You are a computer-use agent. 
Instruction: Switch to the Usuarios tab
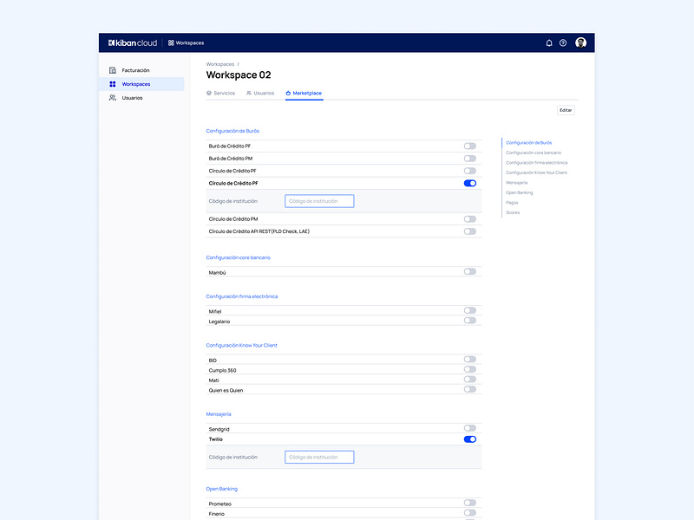260,94
